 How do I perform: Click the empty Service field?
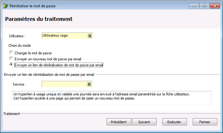(x=64, y=84)
